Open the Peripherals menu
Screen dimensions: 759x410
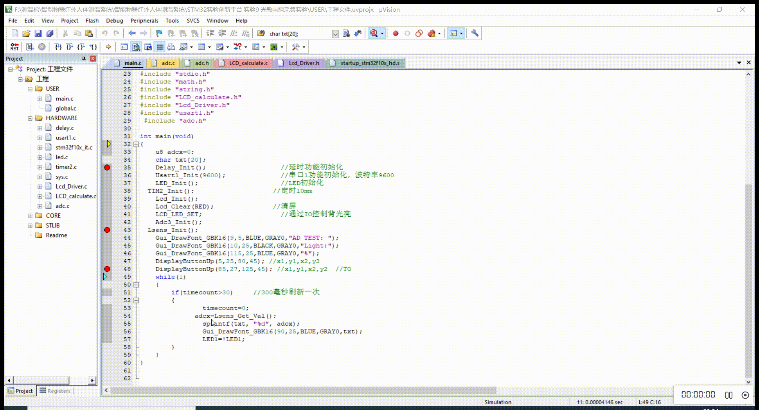(x=144, y=21)
